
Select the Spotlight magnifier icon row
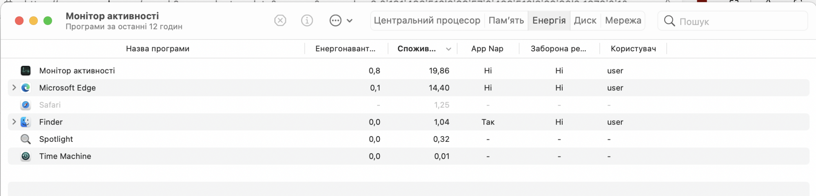point(26,139)
